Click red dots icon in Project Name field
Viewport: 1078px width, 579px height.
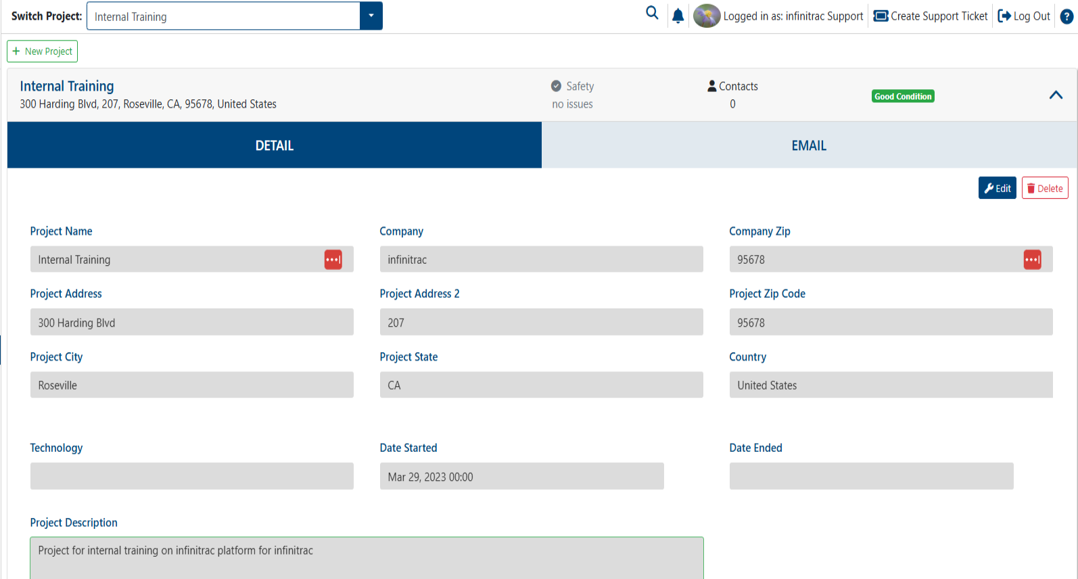tap(333, 260)
